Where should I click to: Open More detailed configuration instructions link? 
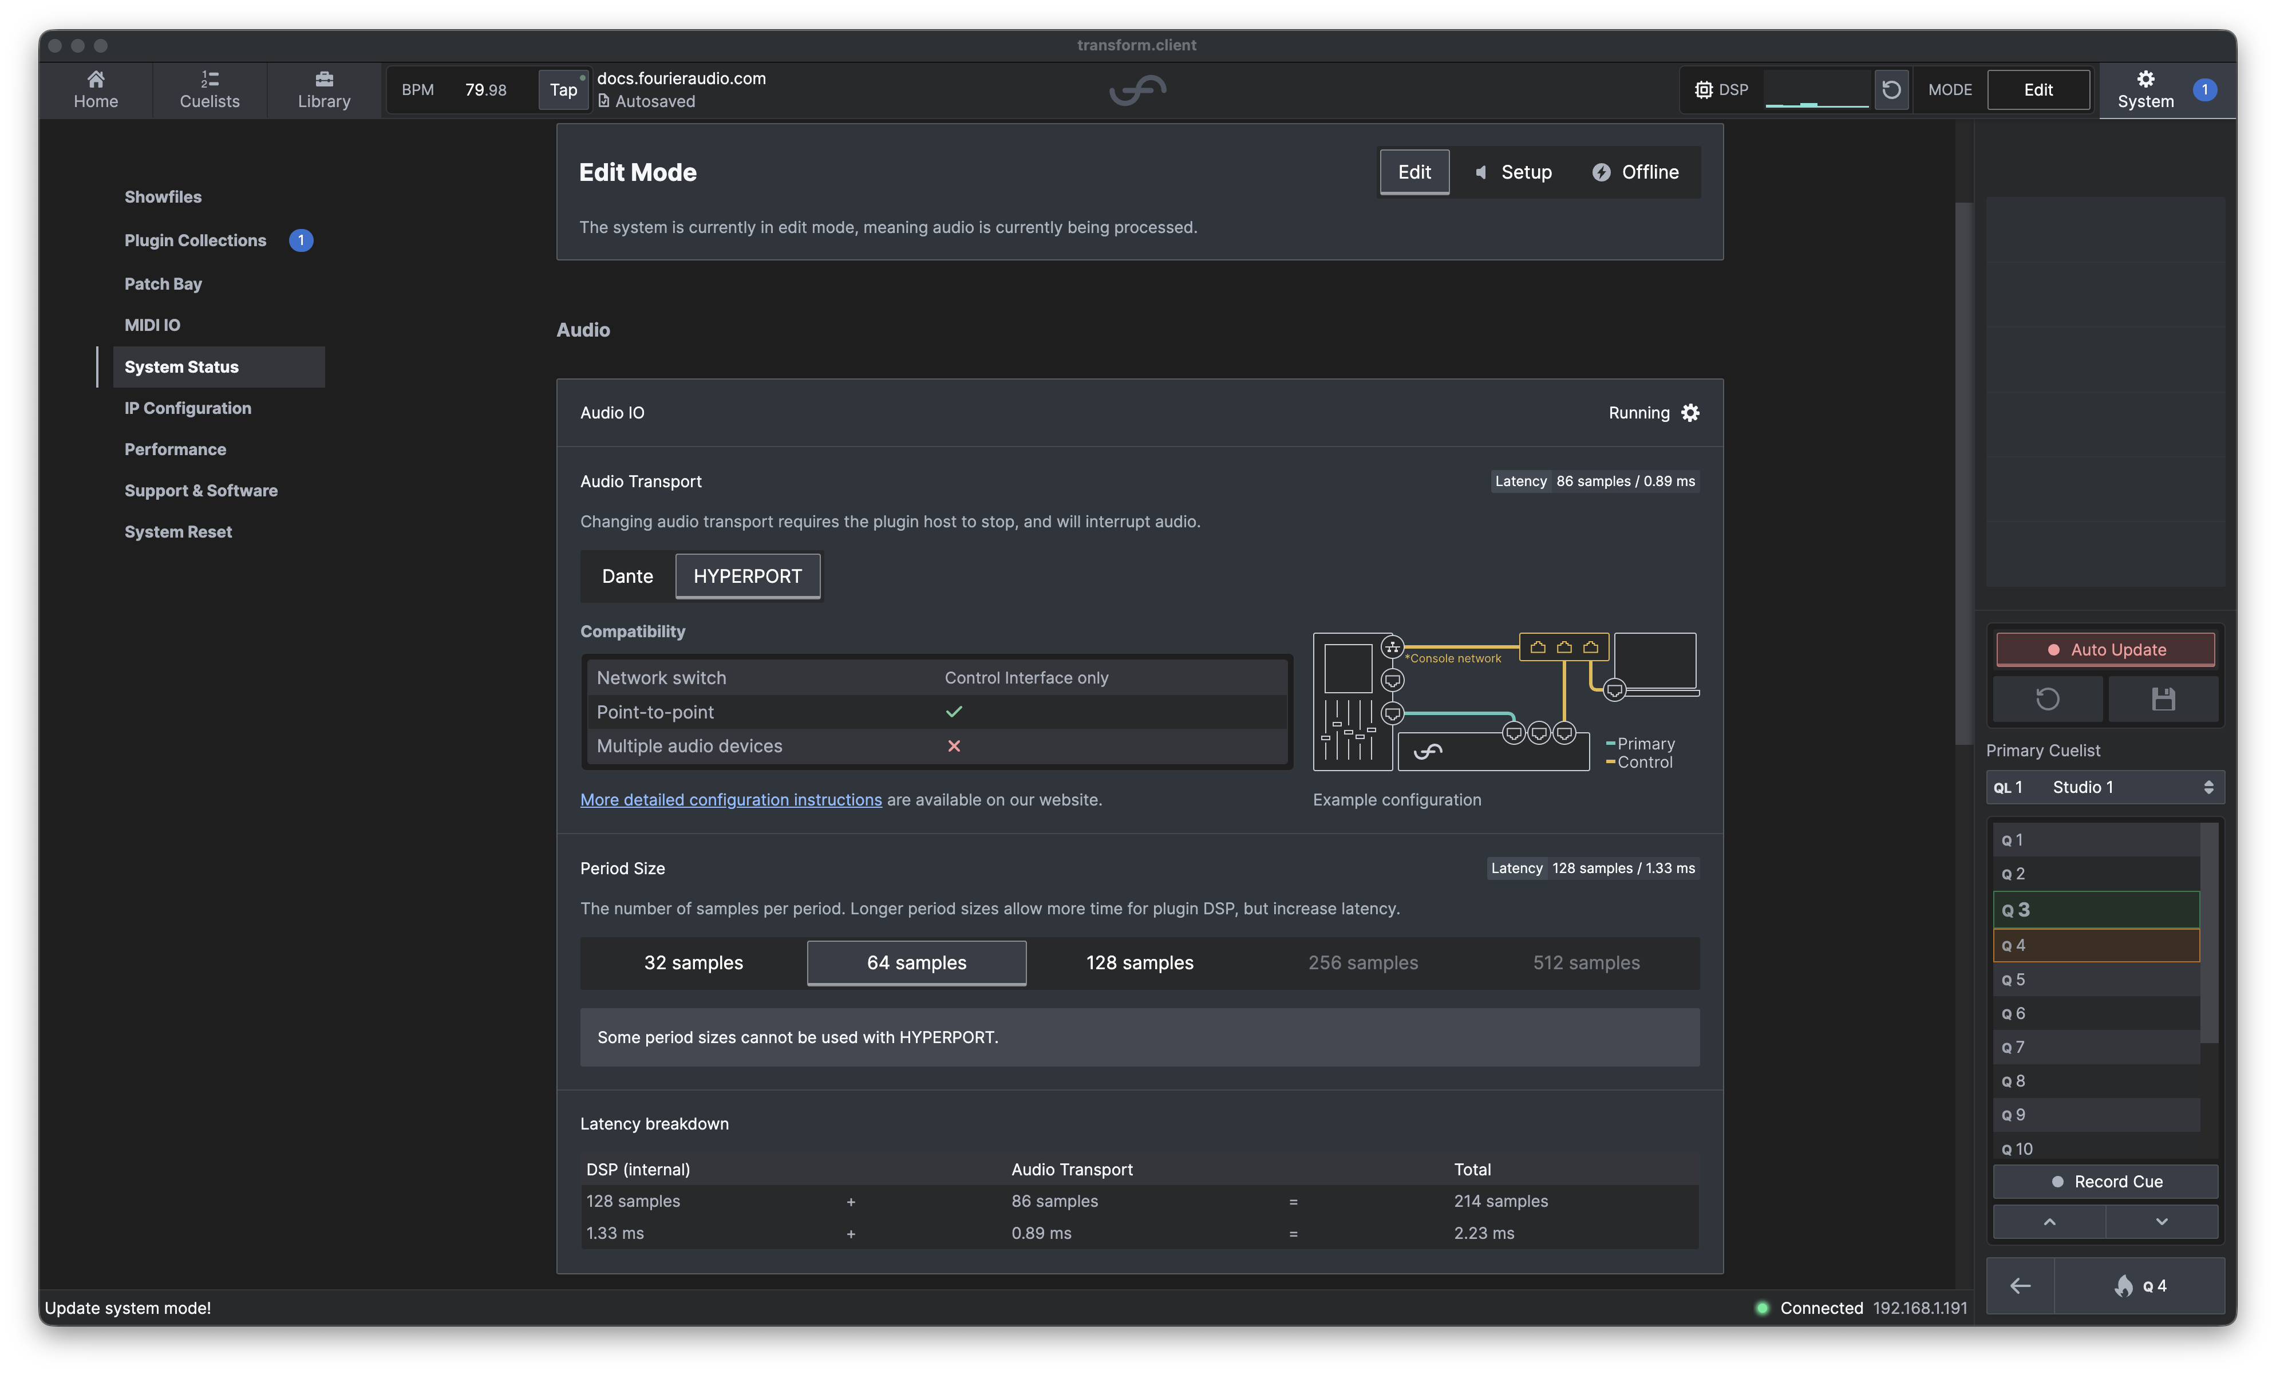[x=730, y=800]
